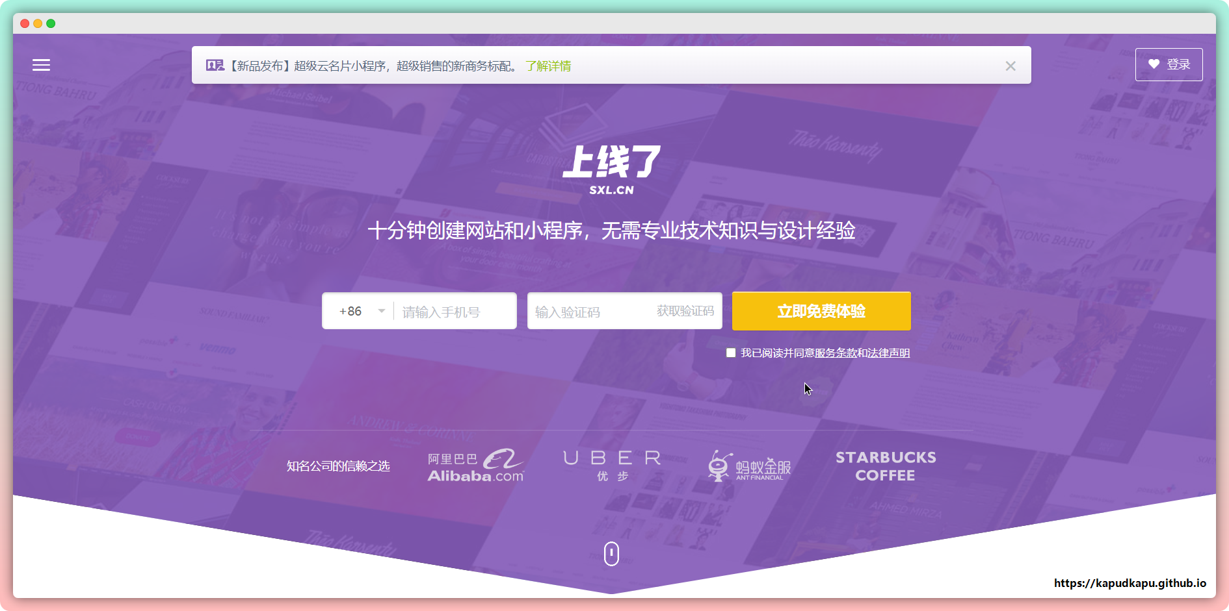
Task: Click 获取验证码 to request code
Action: [685, 311]
